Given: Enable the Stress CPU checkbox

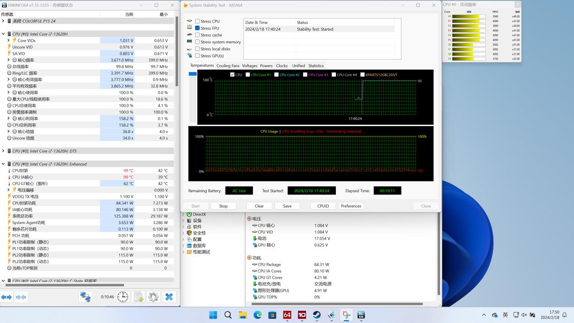Looking at the screenshot, I should click(x=197, y=21).
